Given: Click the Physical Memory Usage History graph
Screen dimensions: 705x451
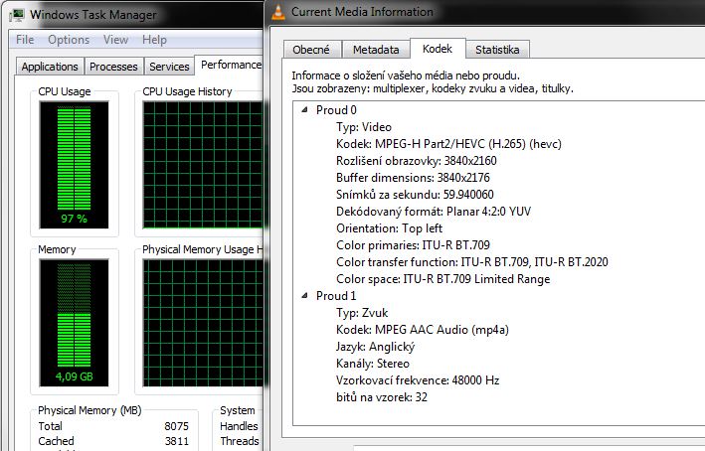Looking at the screenshot, I should coord(203,323).
